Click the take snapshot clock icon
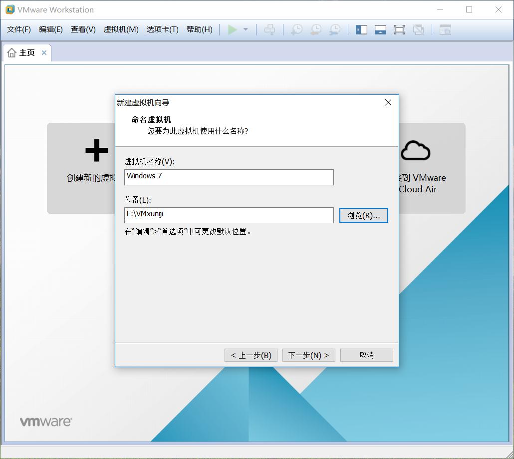This screenshot has height=459, width=514. [x=296, y=29]
